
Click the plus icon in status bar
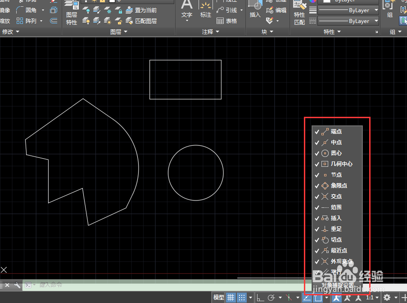pos(404,297)
